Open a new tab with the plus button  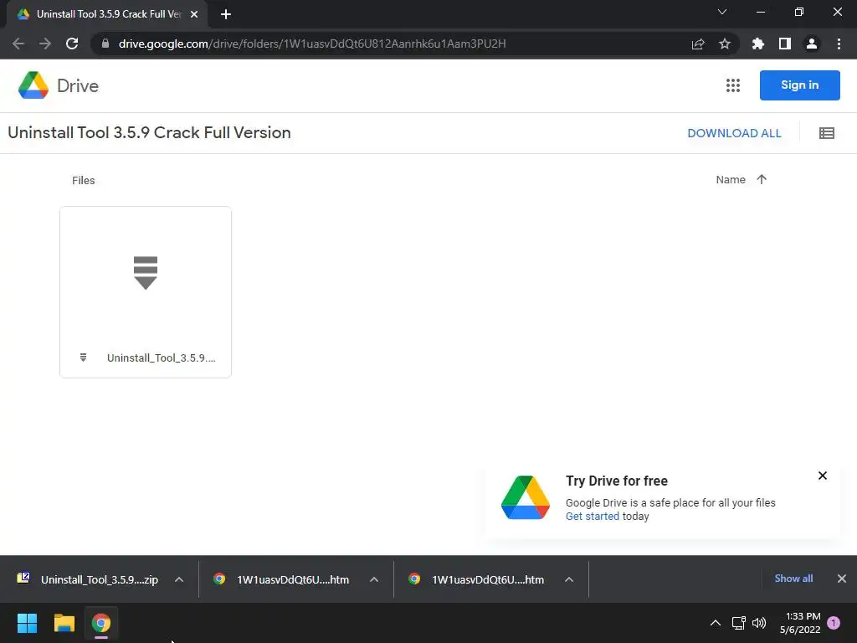tap(226, 14)
